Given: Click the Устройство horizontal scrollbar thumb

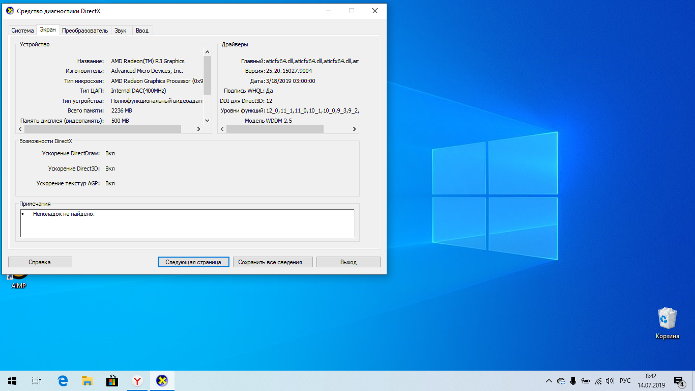Looking at the screenshot, I should 103,129.
